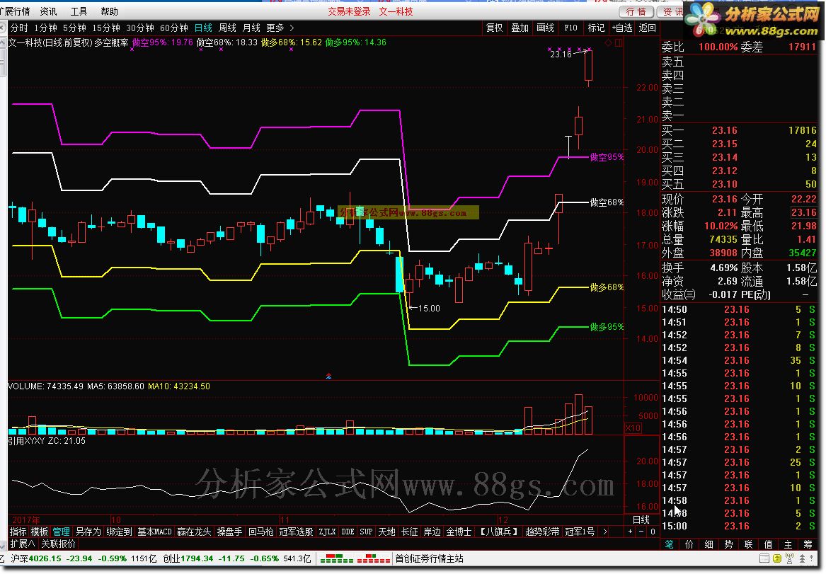The height and width of the screenshot is (574, 826).
Task: Click the 绑定到 bind-to tab
Action: [x=119, y=532]
